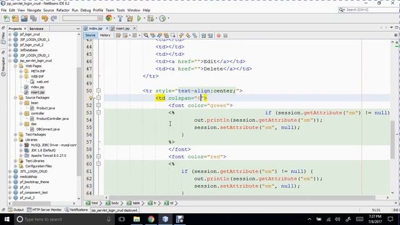Collapse the WEB-INF folder node
This screenshot has width=400, height=225.
click(x=21, y=76)
